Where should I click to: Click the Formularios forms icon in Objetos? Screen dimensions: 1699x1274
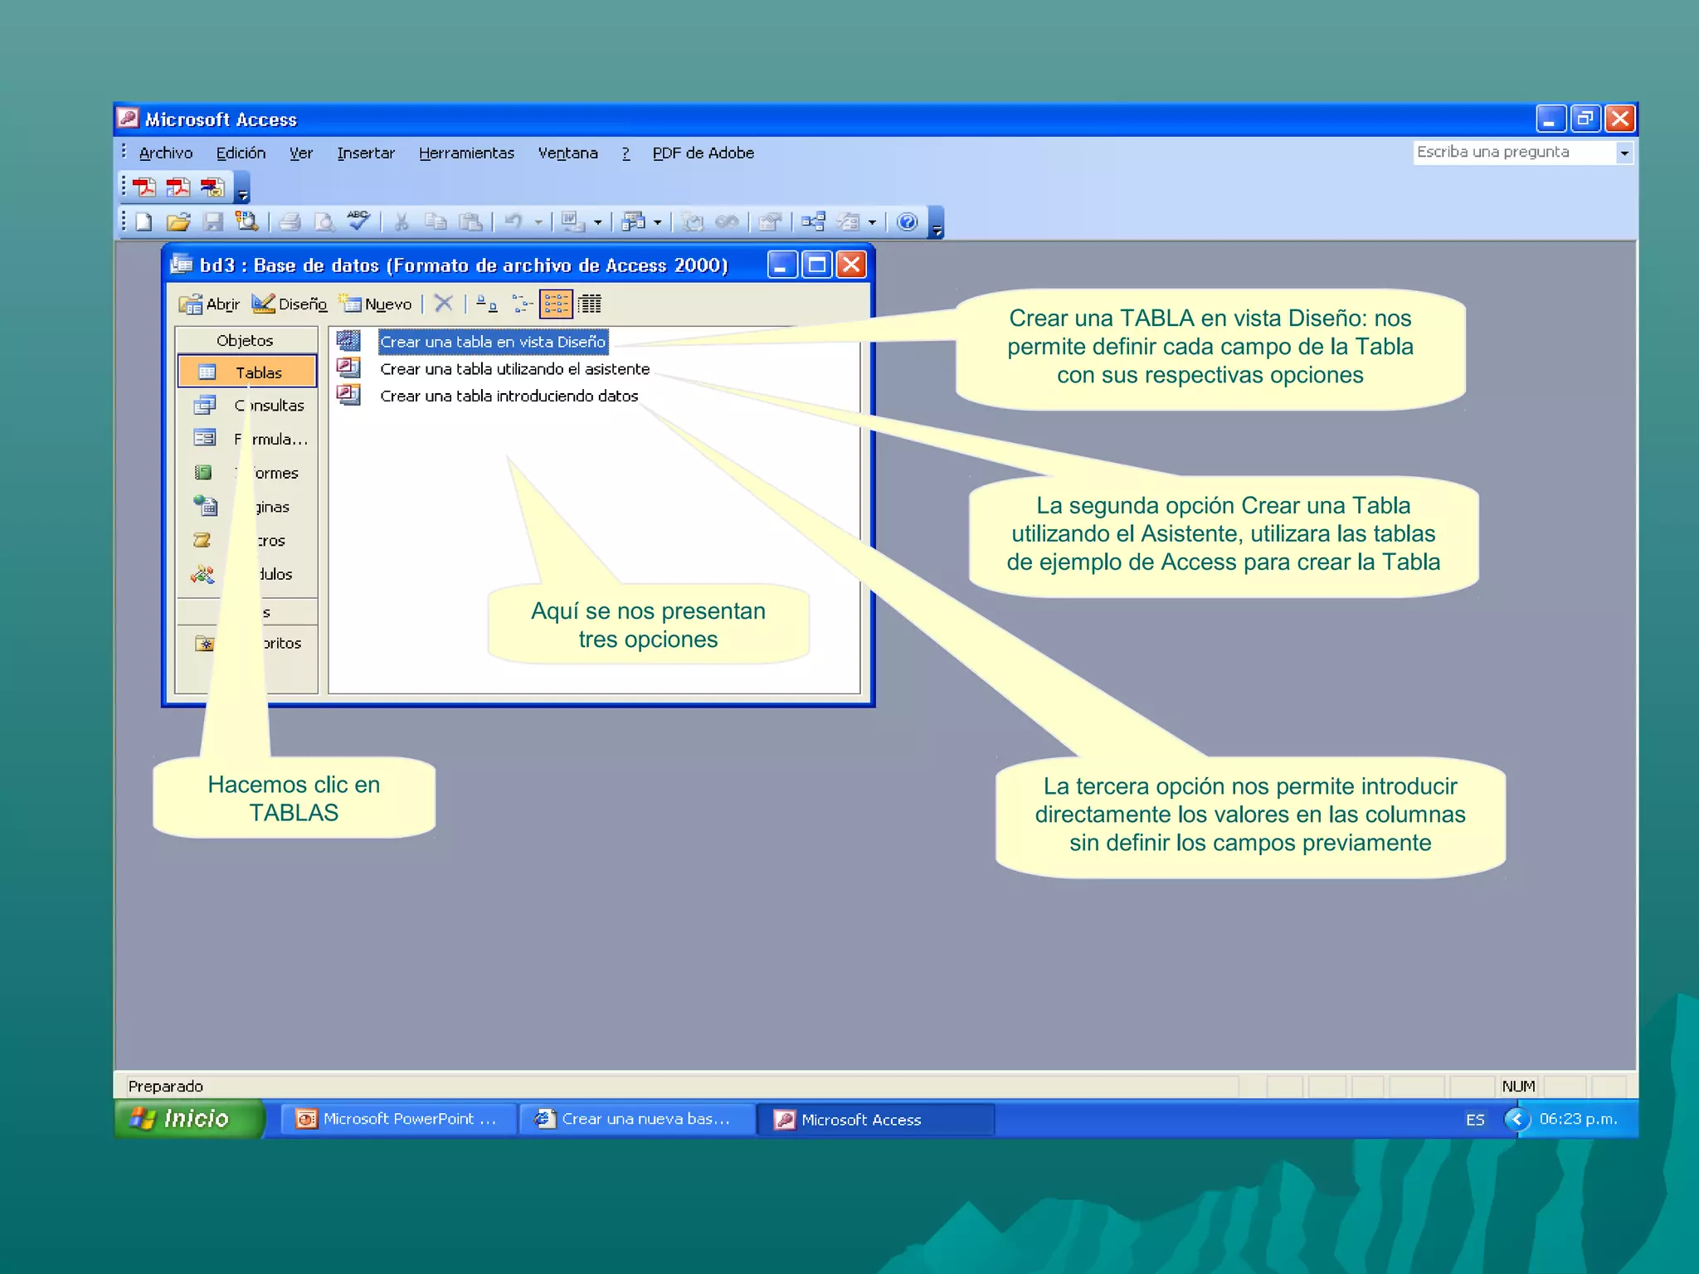click(x=204, y=438)
